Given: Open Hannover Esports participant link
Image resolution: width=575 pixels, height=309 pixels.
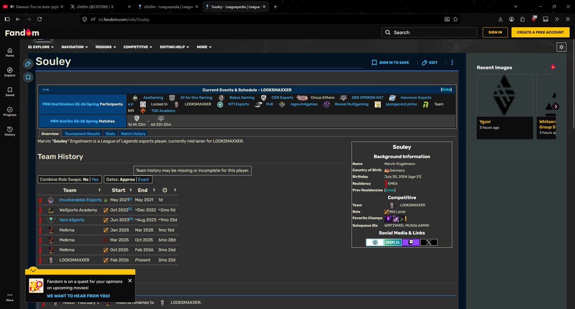Looking at the screenshot, I should [416, 97].
